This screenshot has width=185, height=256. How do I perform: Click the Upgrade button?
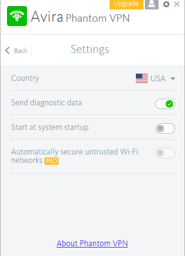tap(126, 4)
